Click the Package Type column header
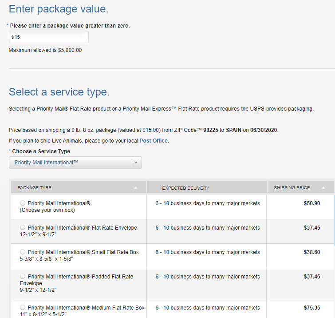Screen dimensions: 335x318 79,187
